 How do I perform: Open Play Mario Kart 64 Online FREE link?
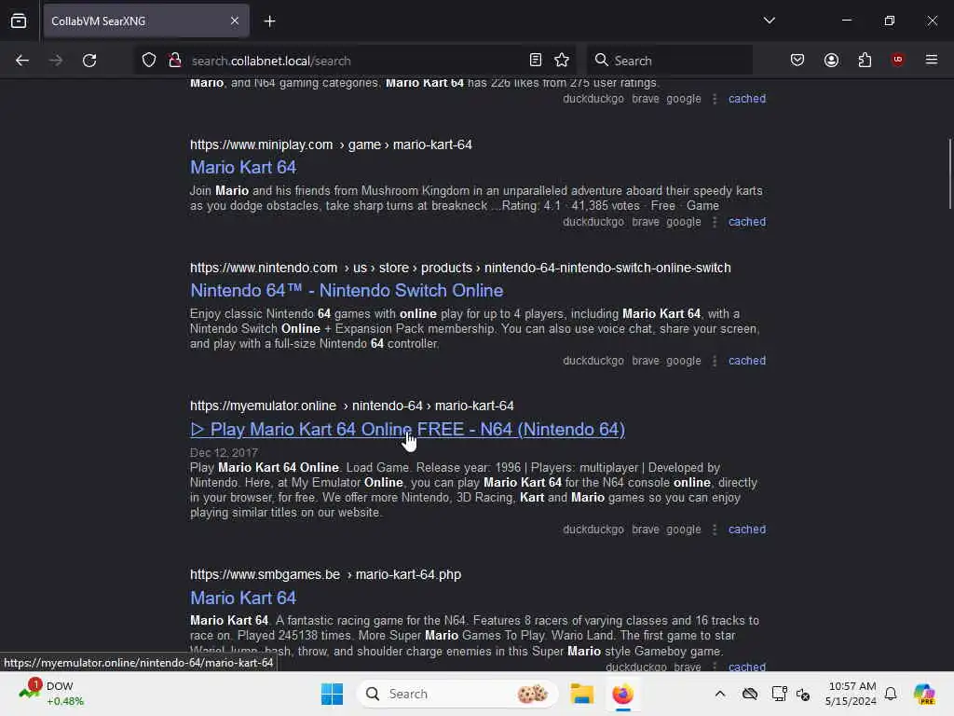coord(408,429)
